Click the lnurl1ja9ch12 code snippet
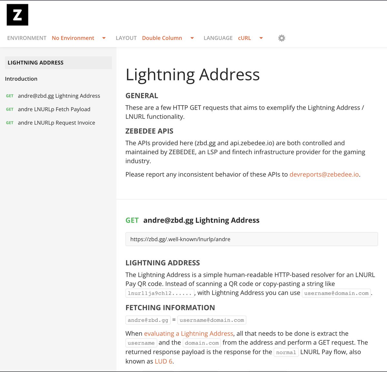Screen dimensions: 387x372 pos(160,293)
